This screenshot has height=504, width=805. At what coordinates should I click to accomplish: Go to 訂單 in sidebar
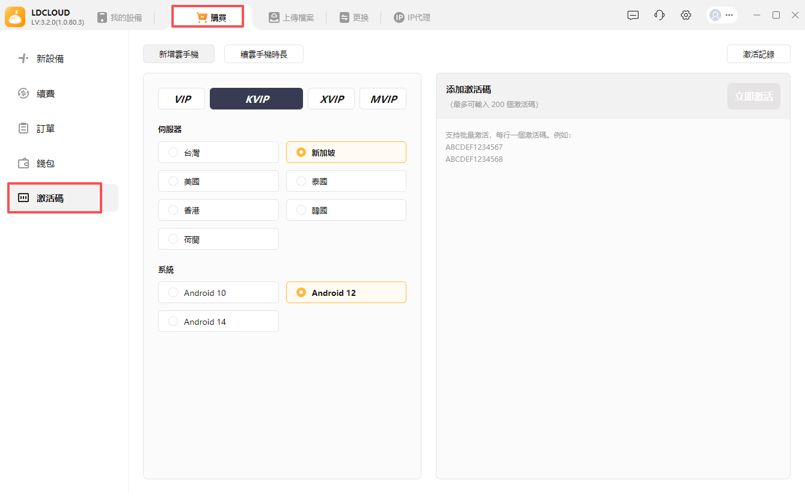click(46, 129)
